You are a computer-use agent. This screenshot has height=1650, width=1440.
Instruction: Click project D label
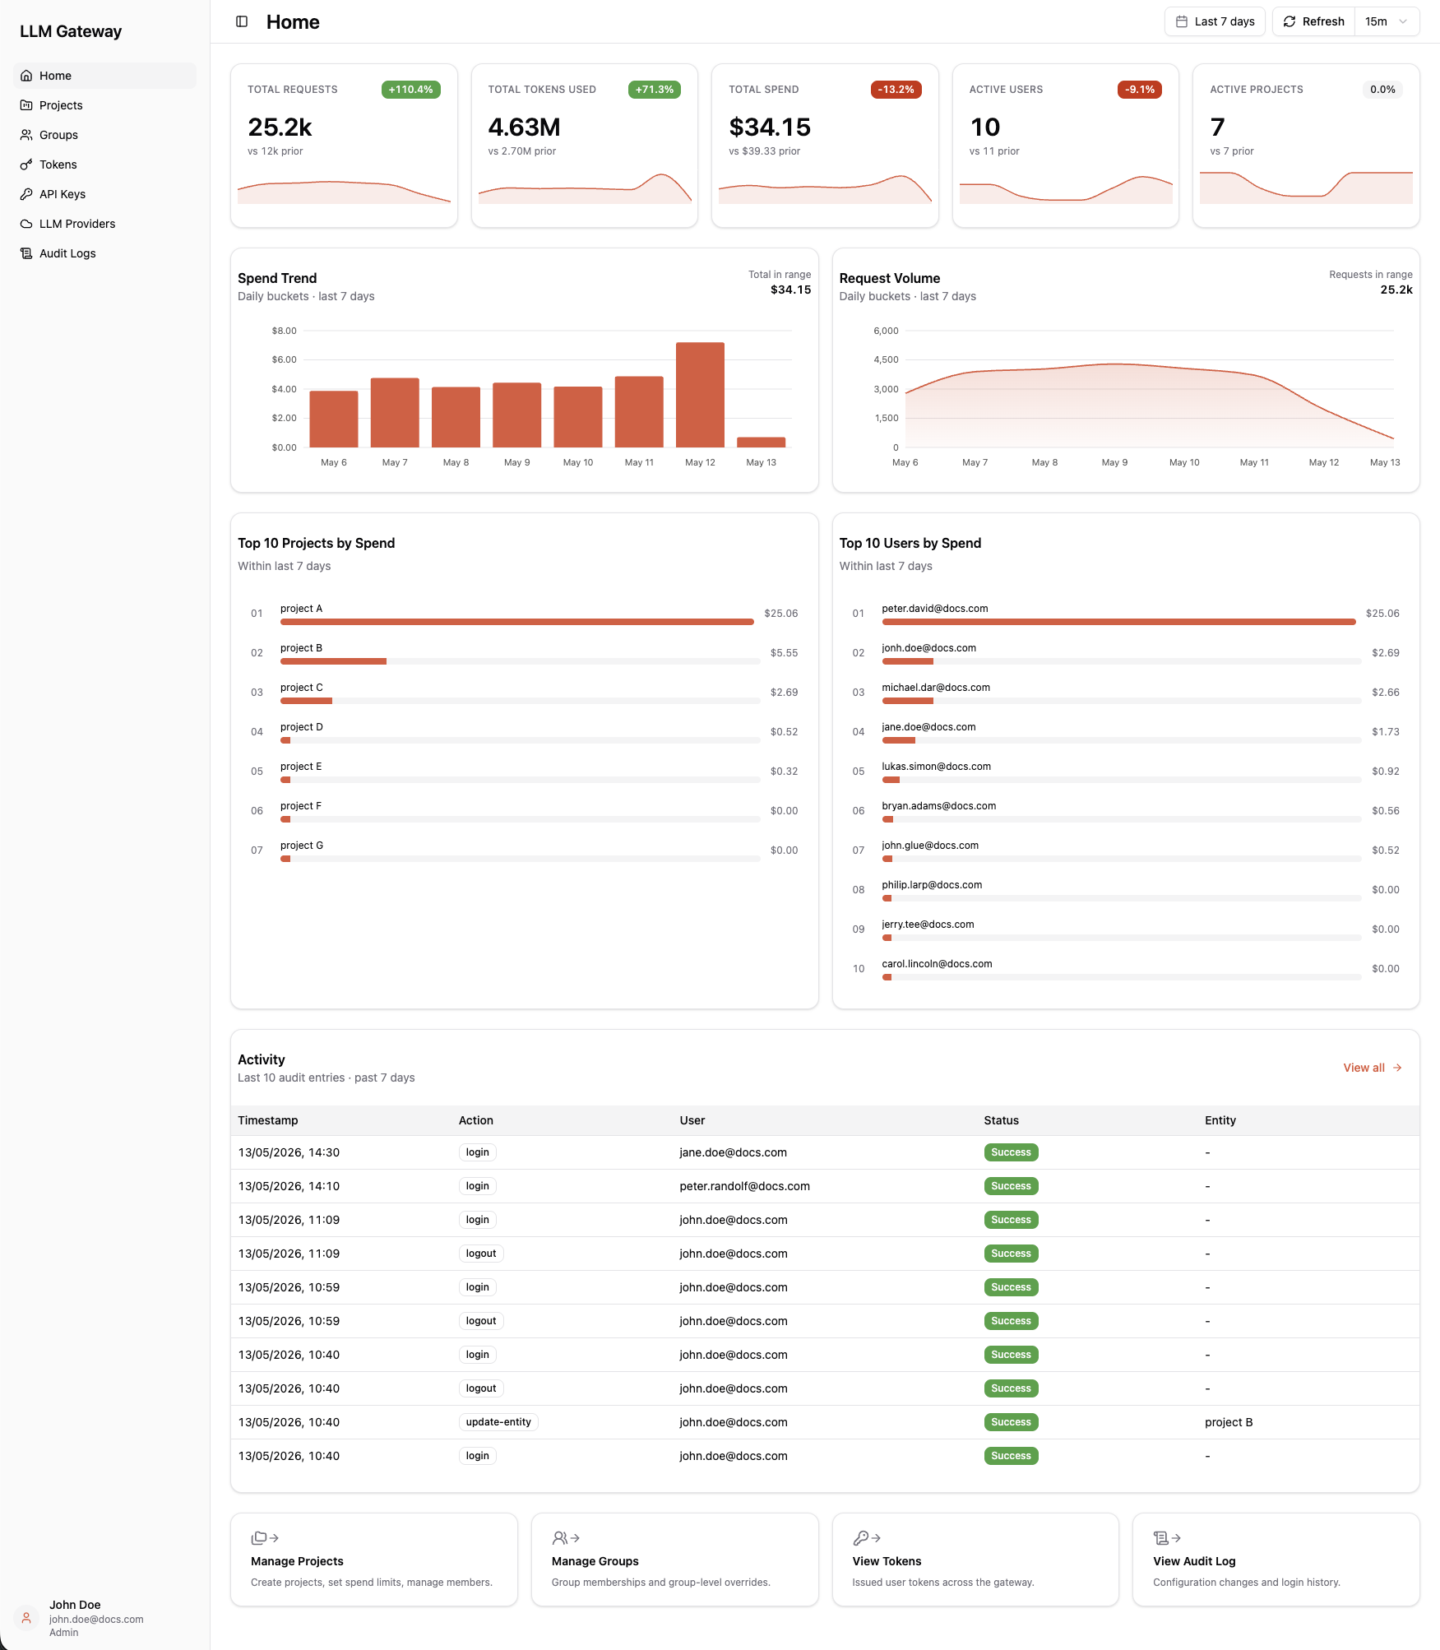click(302, 727)
